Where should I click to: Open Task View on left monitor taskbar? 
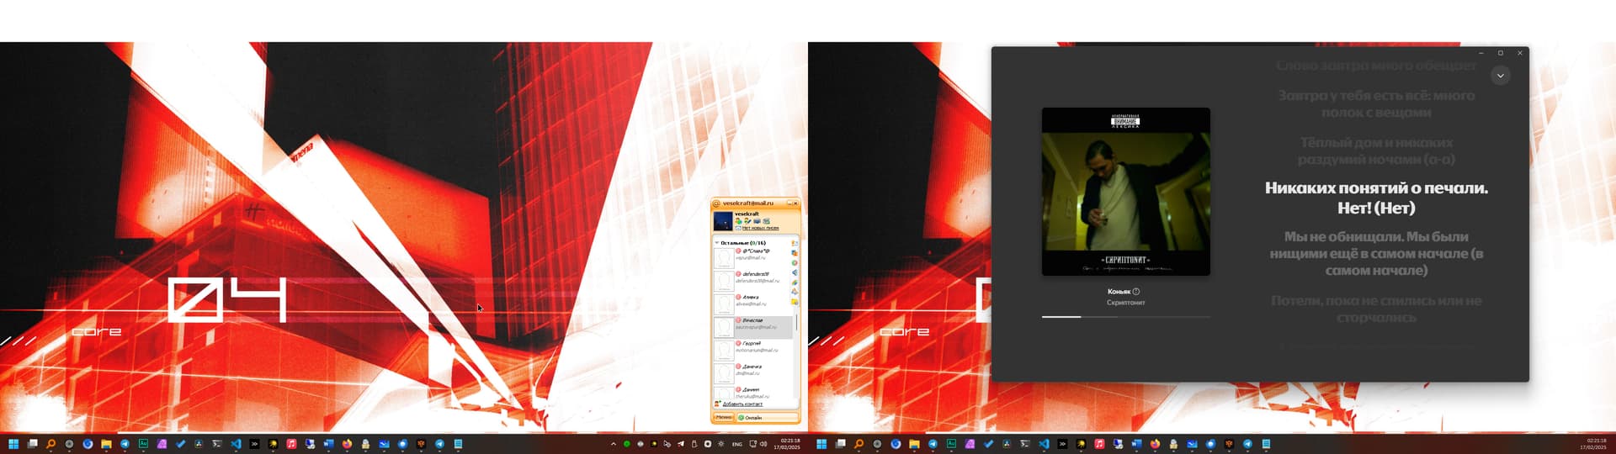(x=32, y=444)
